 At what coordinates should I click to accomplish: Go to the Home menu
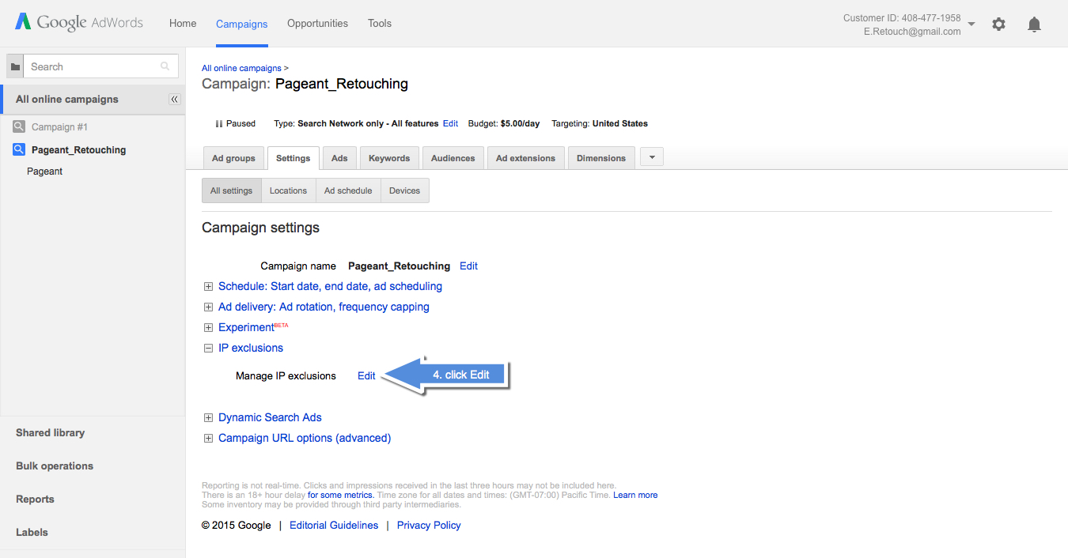[x=183, y=23]
